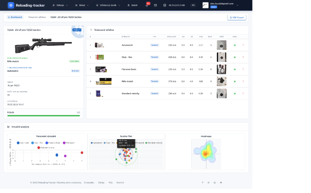Go to Batoh in the navbar
Viewport: 311px width, 193px height.
click(x=132, y=5)
